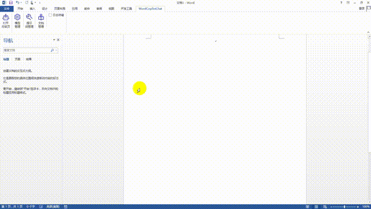Switch to the Insert tab
Screen dimensions: 371x209
pyautogui.click(x=32, y=9)
